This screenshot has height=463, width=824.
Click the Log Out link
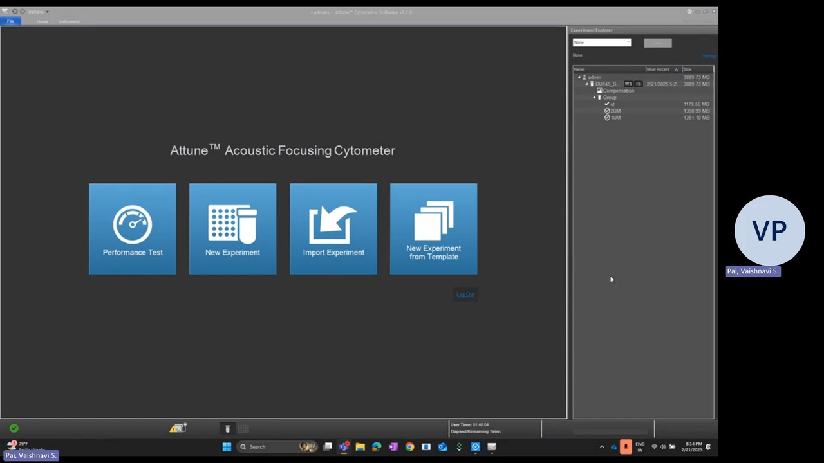(465, 295)
